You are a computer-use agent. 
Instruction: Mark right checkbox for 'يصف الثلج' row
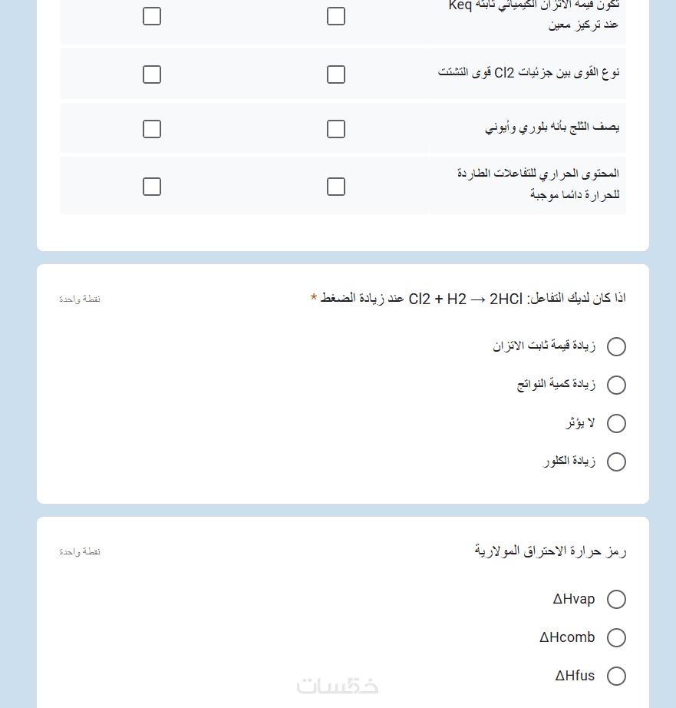336,129
